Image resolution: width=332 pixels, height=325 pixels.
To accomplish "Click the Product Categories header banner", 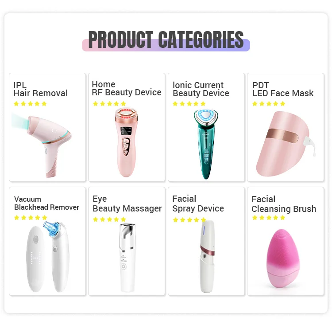I will tap(166, 40).
